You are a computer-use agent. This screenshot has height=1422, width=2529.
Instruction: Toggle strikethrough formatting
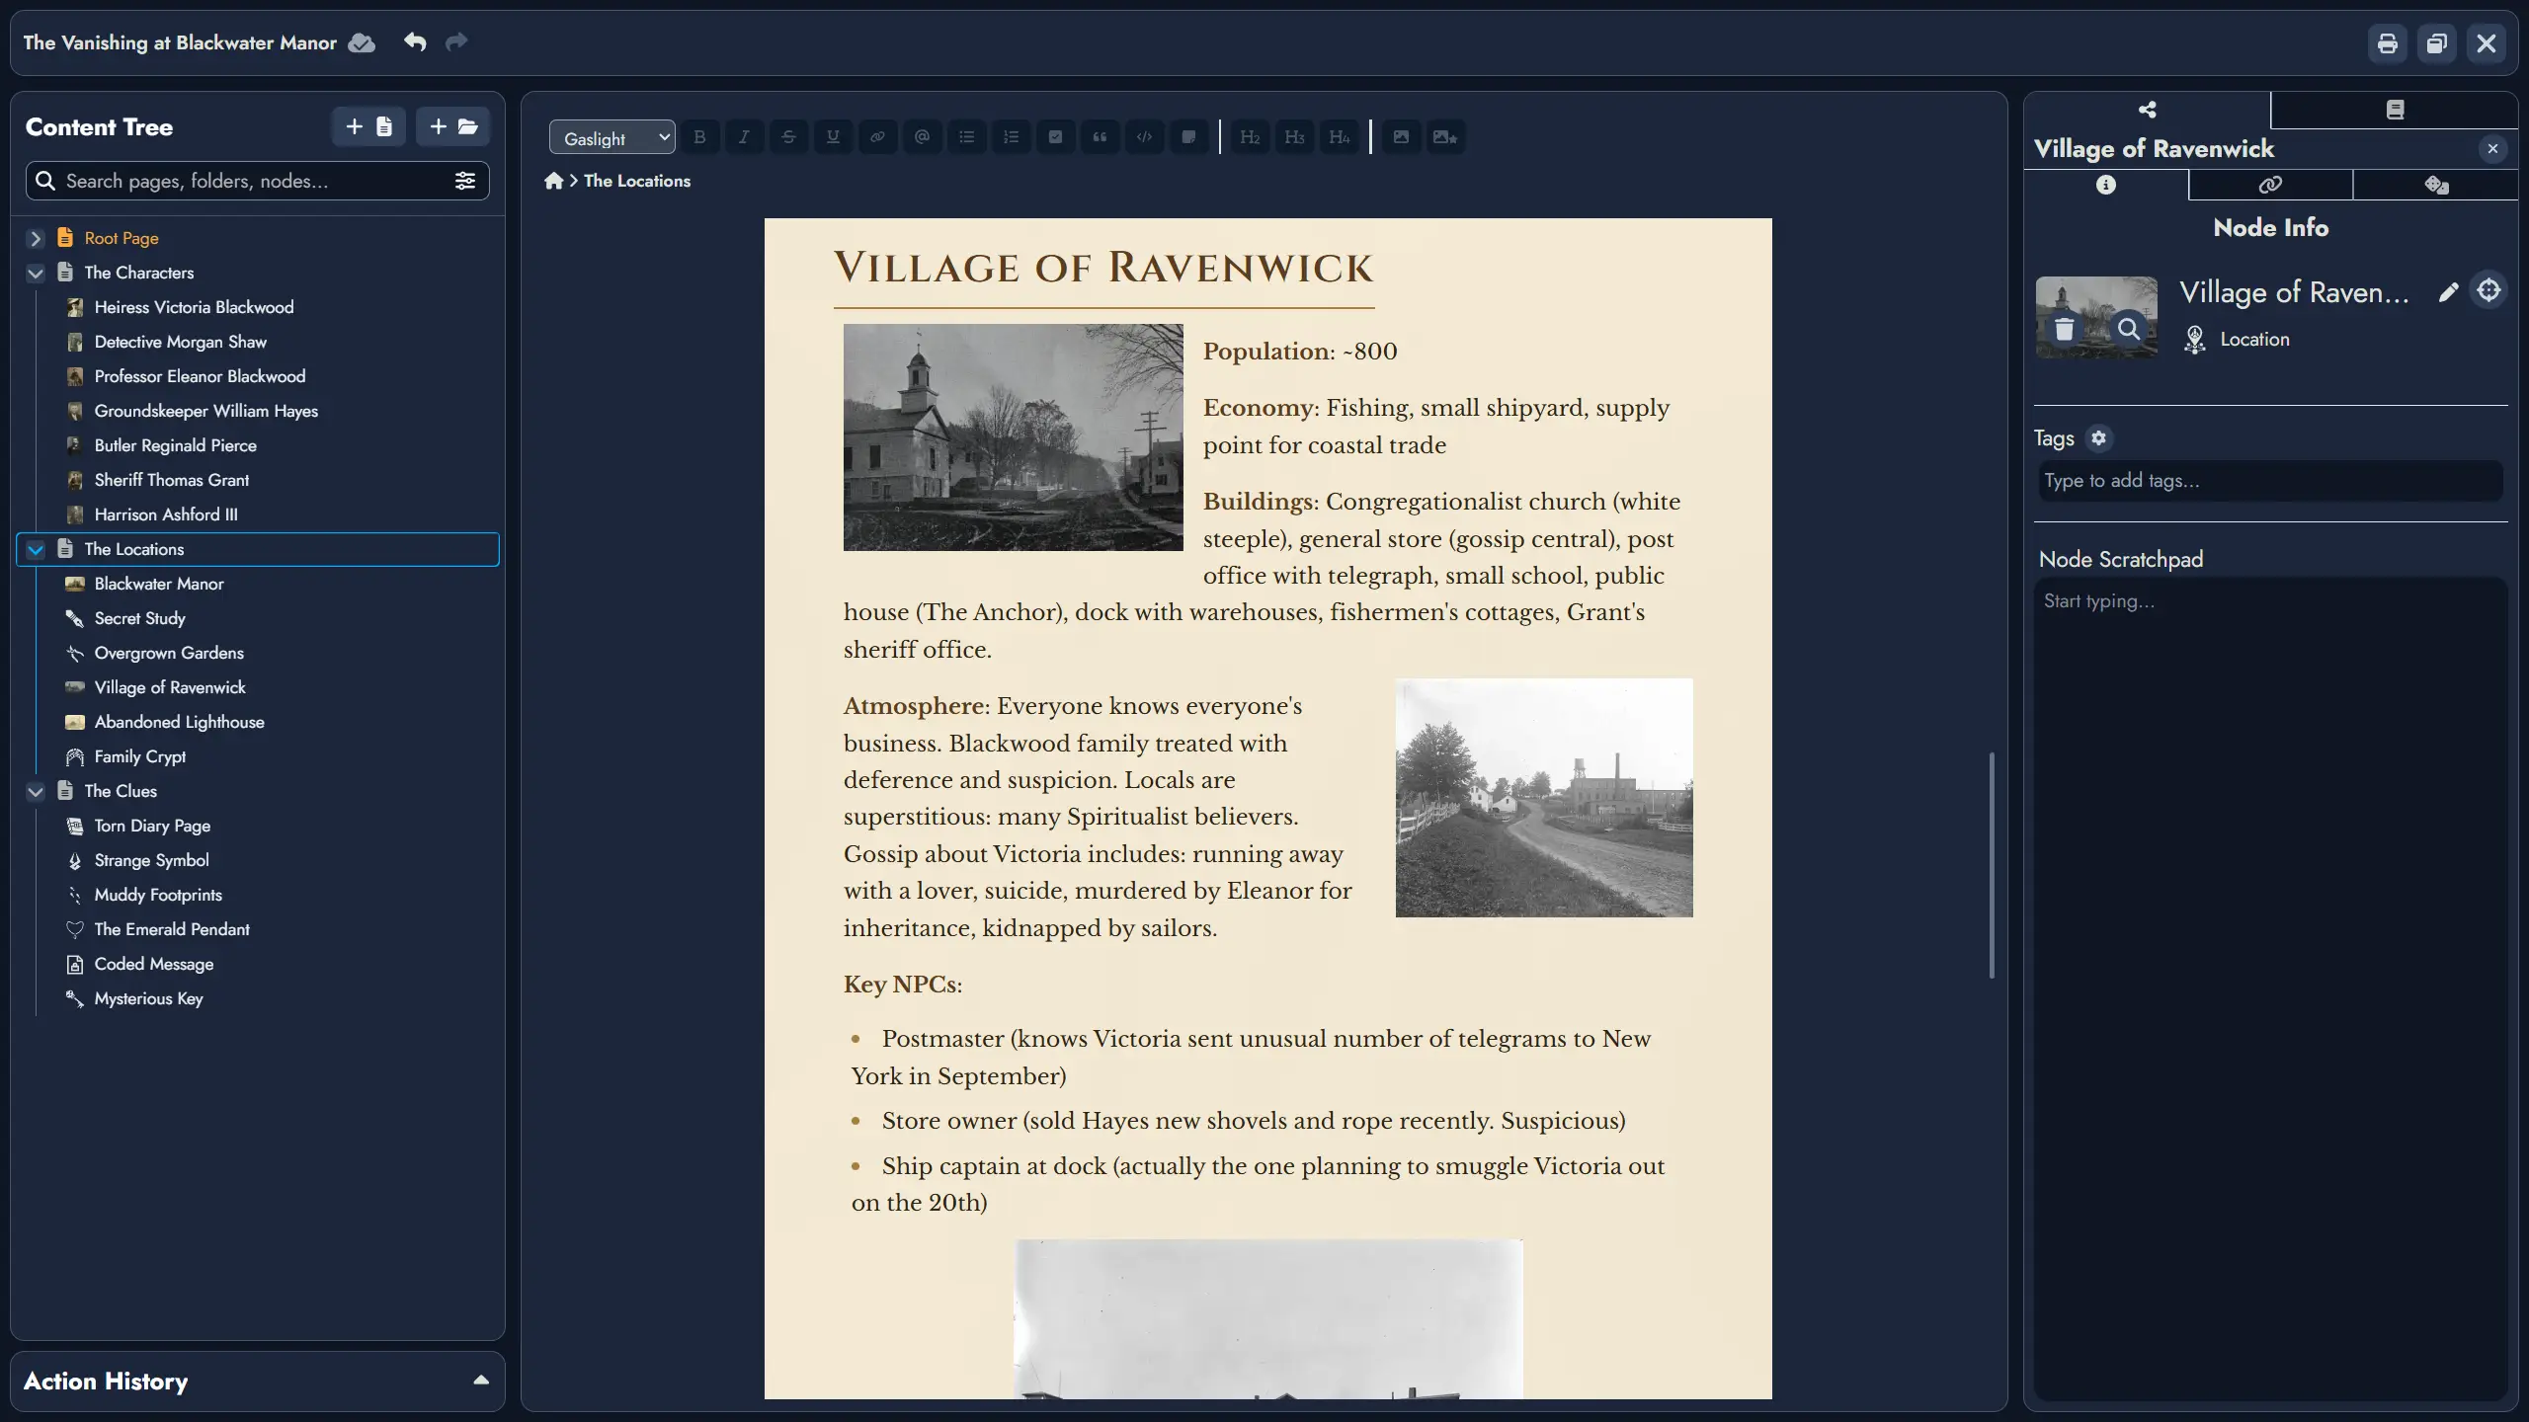coord(788,137)
